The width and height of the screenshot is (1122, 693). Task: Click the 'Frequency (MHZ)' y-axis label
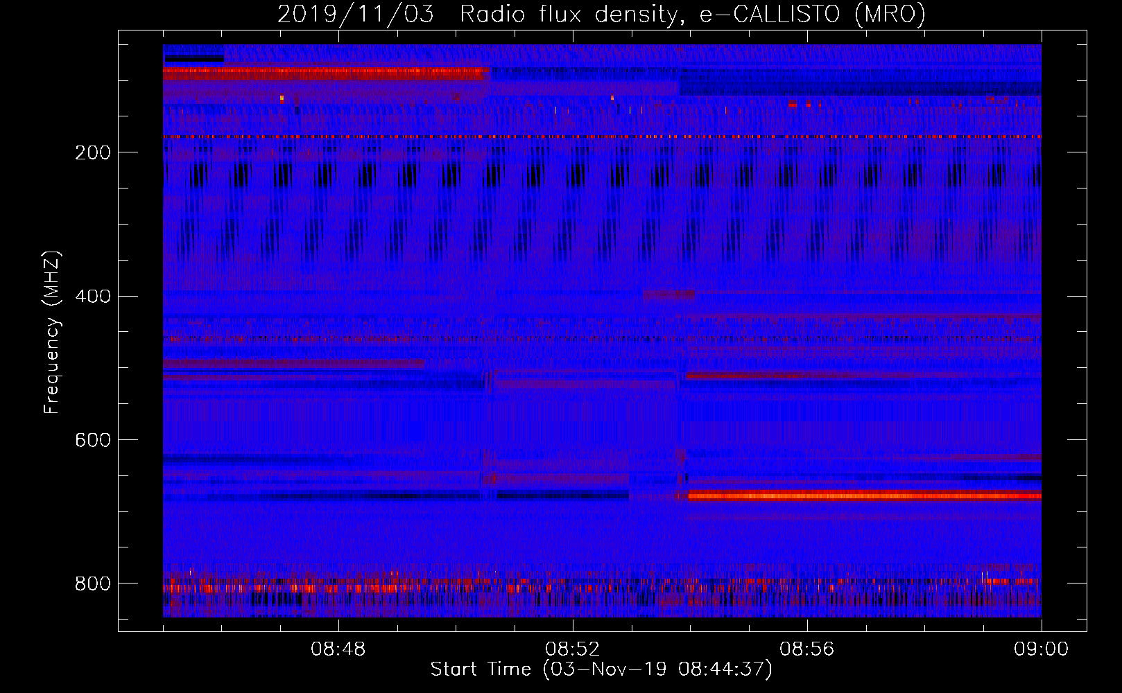pyautogui.click(x=52, y=333)
